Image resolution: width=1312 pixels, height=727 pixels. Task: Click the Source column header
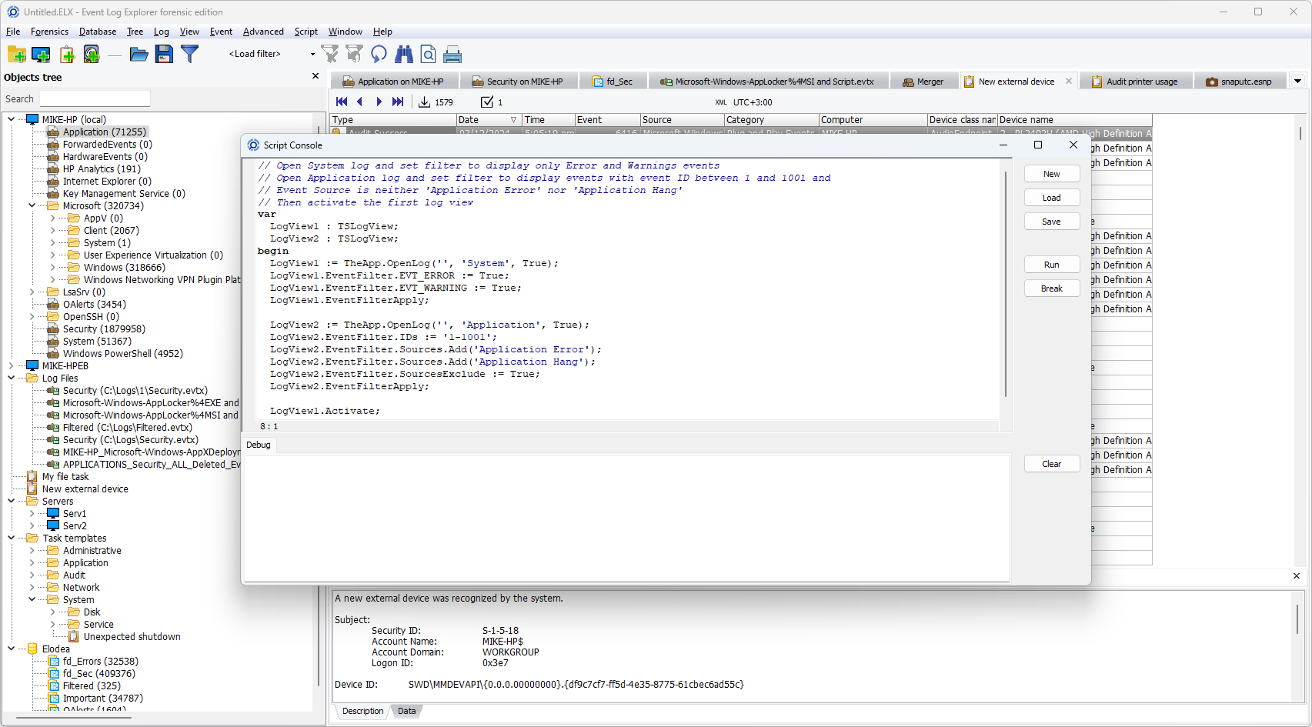[682, 120]
